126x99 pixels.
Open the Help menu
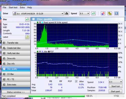coord(29,8)
